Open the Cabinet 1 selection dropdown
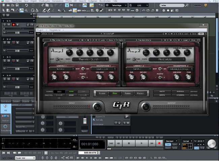 62,69
